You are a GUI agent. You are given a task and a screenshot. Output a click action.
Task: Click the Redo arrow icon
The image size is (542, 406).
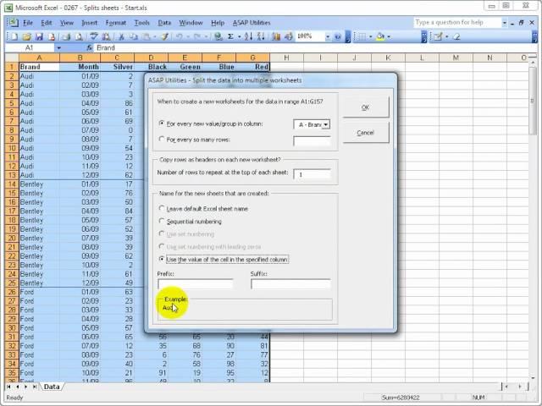197,36
